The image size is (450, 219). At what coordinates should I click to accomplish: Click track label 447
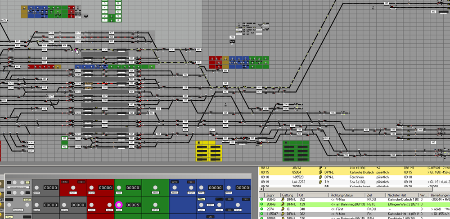(x=18, y=67)
